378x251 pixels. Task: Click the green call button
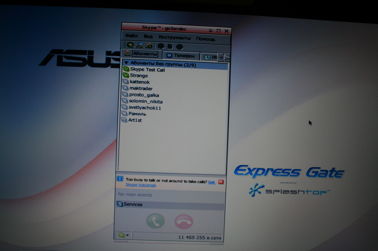155,221
